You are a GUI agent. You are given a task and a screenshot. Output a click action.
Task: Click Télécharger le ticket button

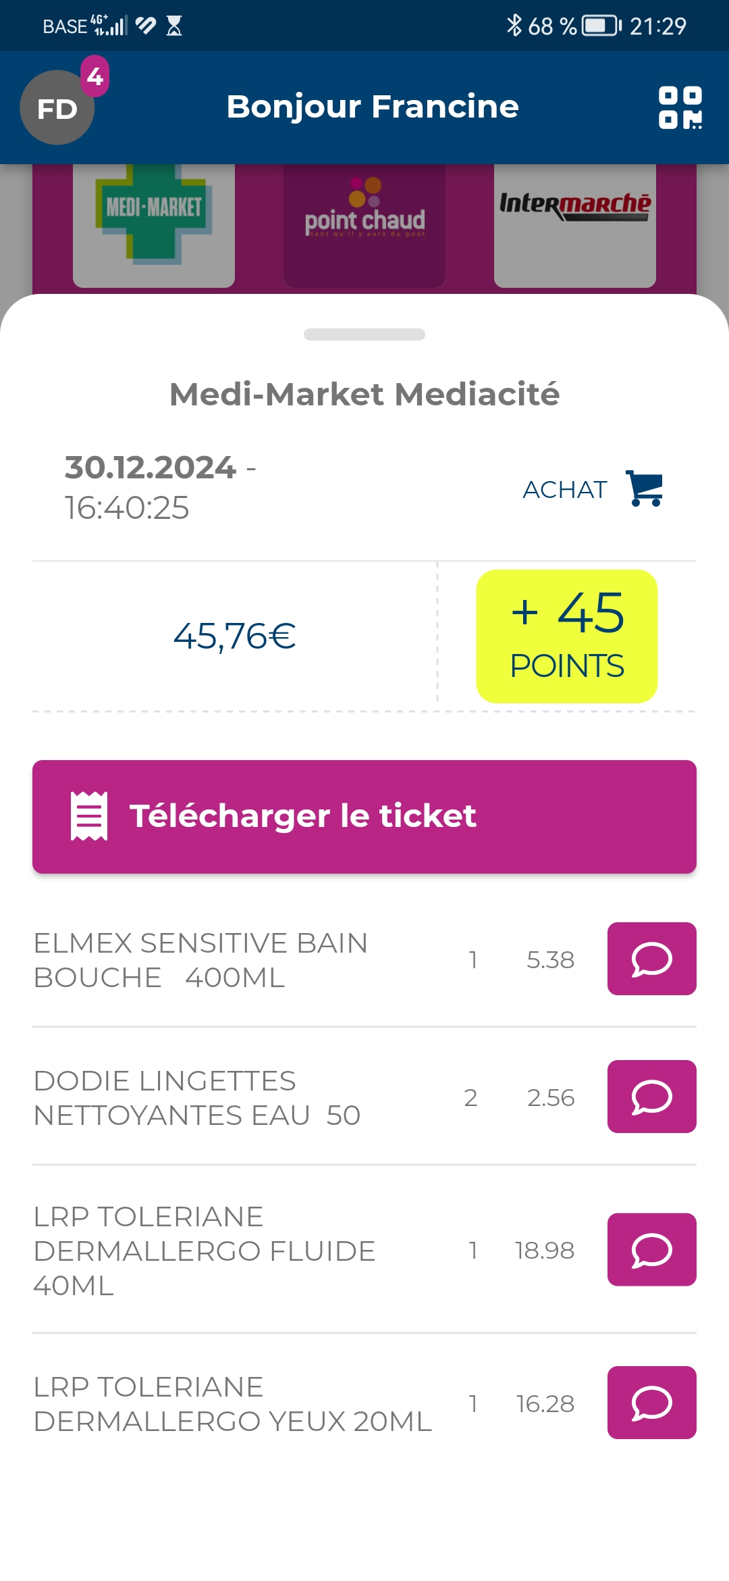click(x=364, y=816)
